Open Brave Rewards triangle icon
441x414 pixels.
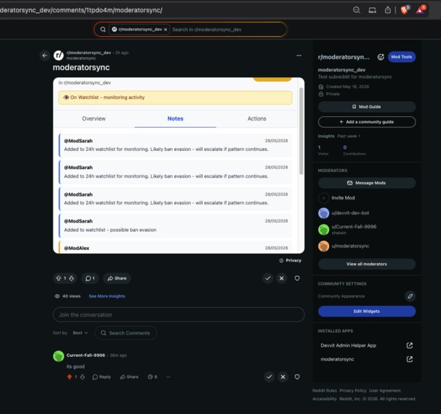(x=421, y=10)
